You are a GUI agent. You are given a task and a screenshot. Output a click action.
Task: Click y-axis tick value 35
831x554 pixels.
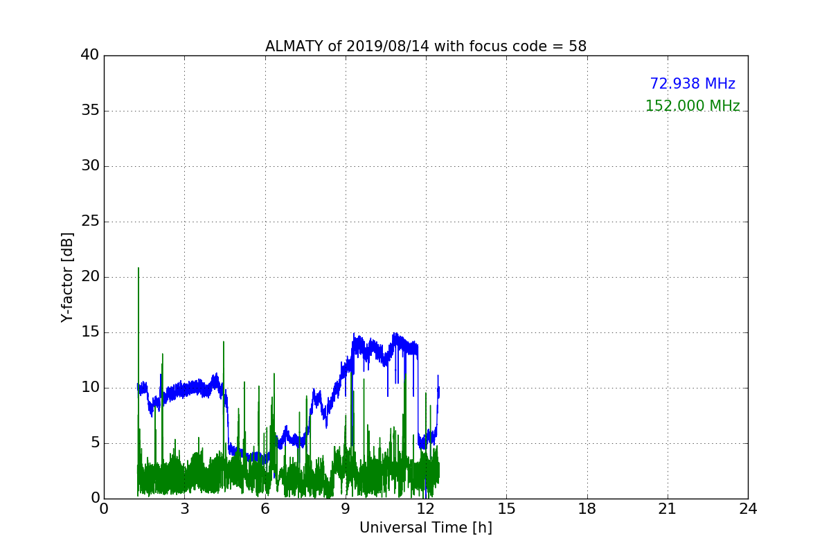pyautogui.click(x=90, y=111)
